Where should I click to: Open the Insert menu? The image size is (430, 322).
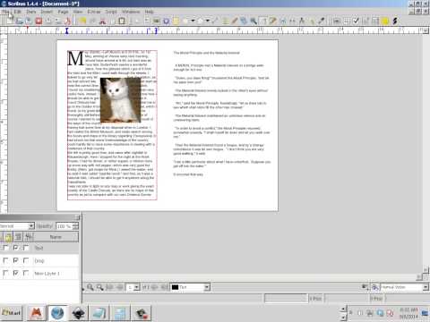pos(47,12)
